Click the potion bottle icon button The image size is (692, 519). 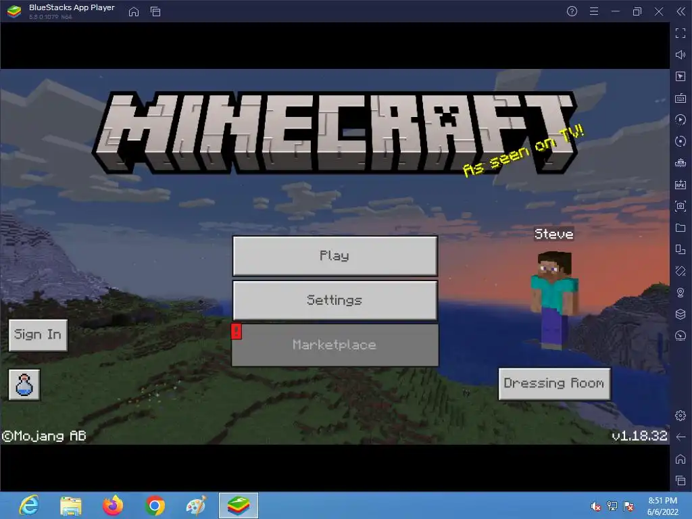[24, 385]
